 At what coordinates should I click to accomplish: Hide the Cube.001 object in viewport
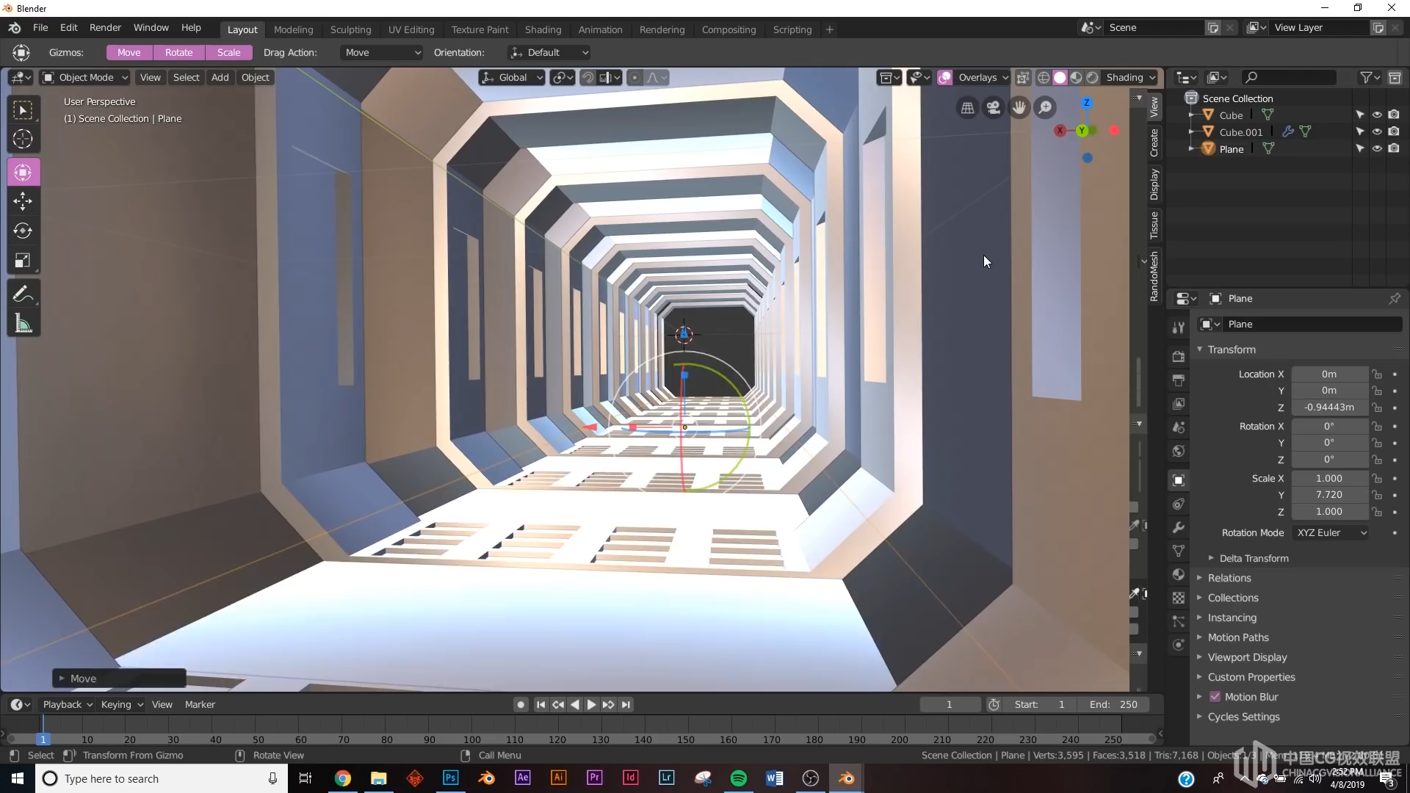pyautogui.click(x=1377, y=131)
